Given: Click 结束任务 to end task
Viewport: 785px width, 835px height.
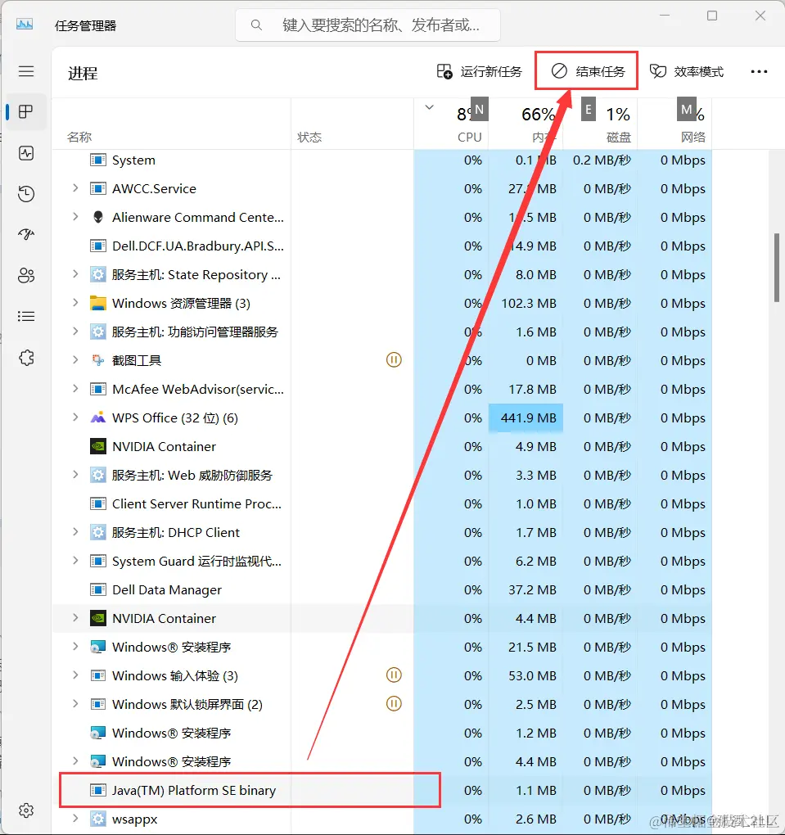Looking at the screenshot, I should (588, 71).
